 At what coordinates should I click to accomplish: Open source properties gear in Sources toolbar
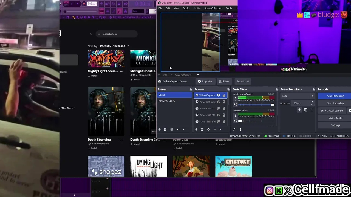tap(208, 129)
